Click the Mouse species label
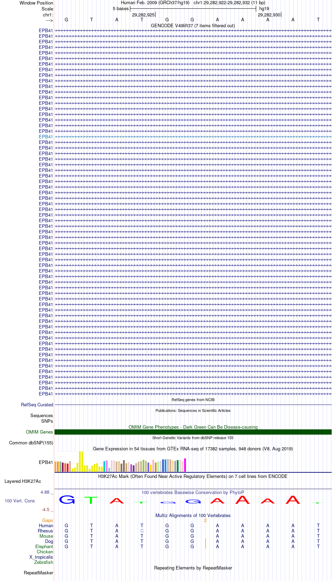This screenshot has width=332, height=581. tap(46, 536)
